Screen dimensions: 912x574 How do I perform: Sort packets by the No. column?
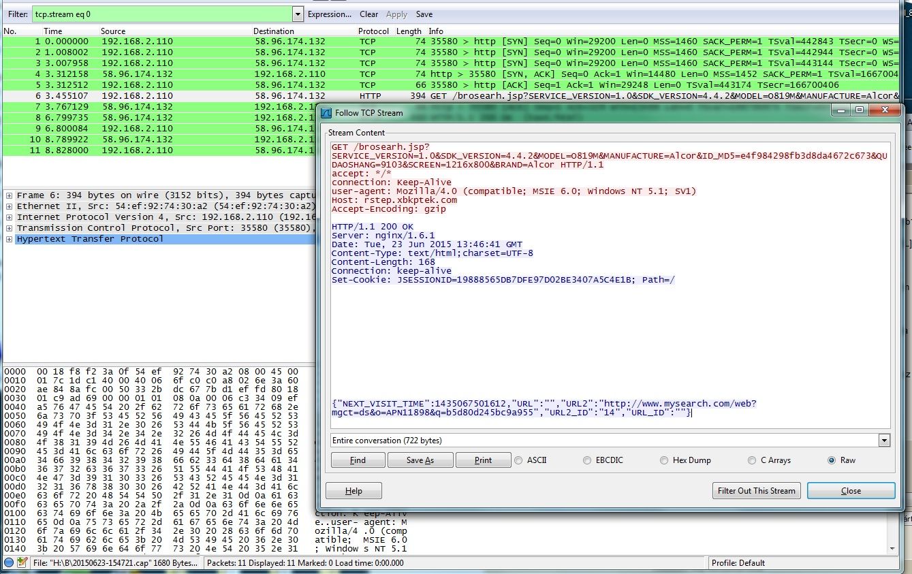point(10,31)
